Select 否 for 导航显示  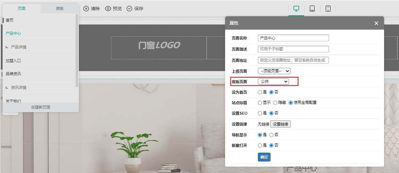[271, 135]
